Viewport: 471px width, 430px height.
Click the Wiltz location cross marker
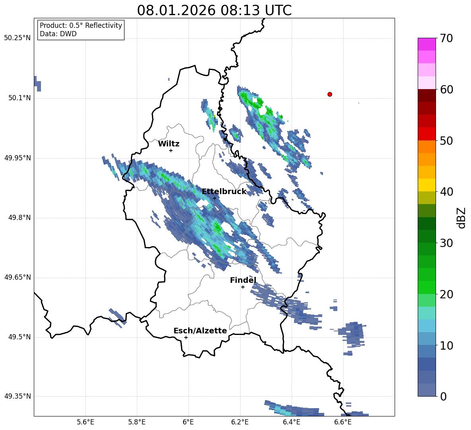tap(171, 150)
